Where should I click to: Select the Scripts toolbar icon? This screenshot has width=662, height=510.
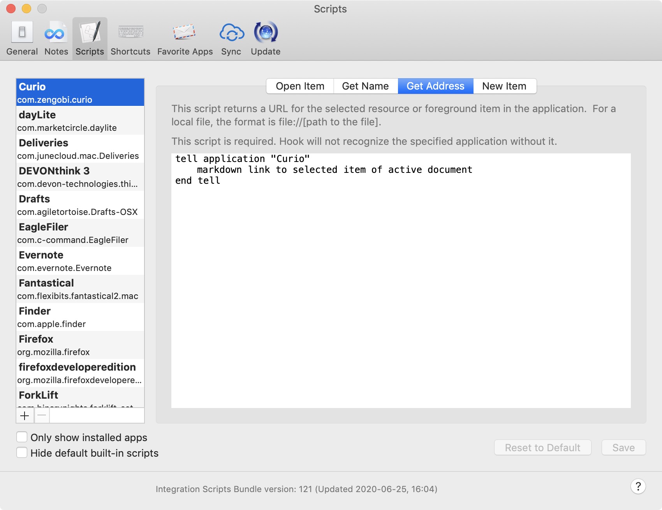click(90, 39)
